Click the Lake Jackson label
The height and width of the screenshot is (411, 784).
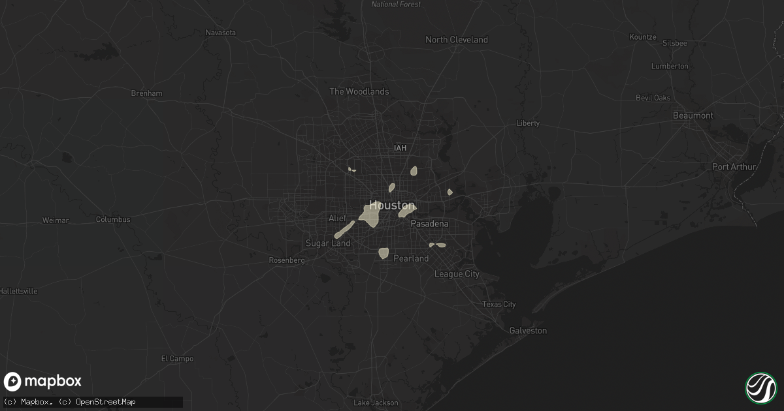pos(376,403)
